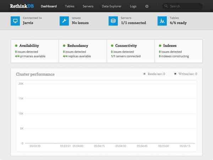Screen dimensions: 213x160
Task: Click the 15K y-axis label
Action: pos(21,98)
